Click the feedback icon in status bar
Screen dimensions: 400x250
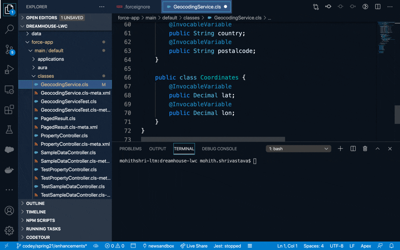pos(380,246)
